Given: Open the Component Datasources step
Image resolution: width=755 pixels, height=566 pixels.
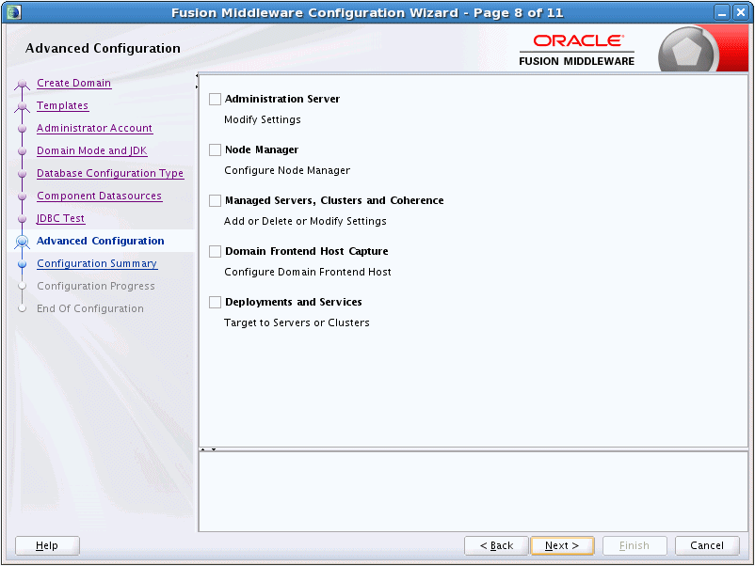Looking at the screenshot, I should (99, 197).
